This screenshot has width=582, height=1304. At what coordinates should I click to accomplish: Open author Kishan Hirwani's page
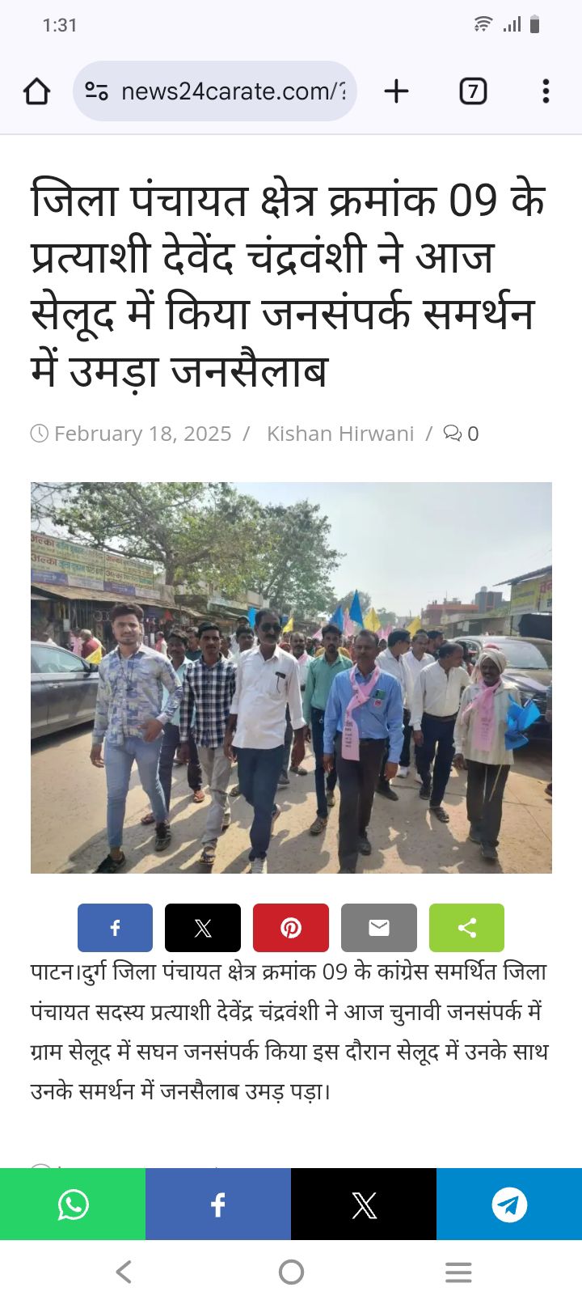[x=340, y=434]
